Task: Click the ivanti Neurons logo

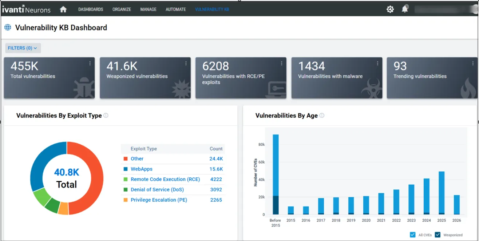Action: 26,9
